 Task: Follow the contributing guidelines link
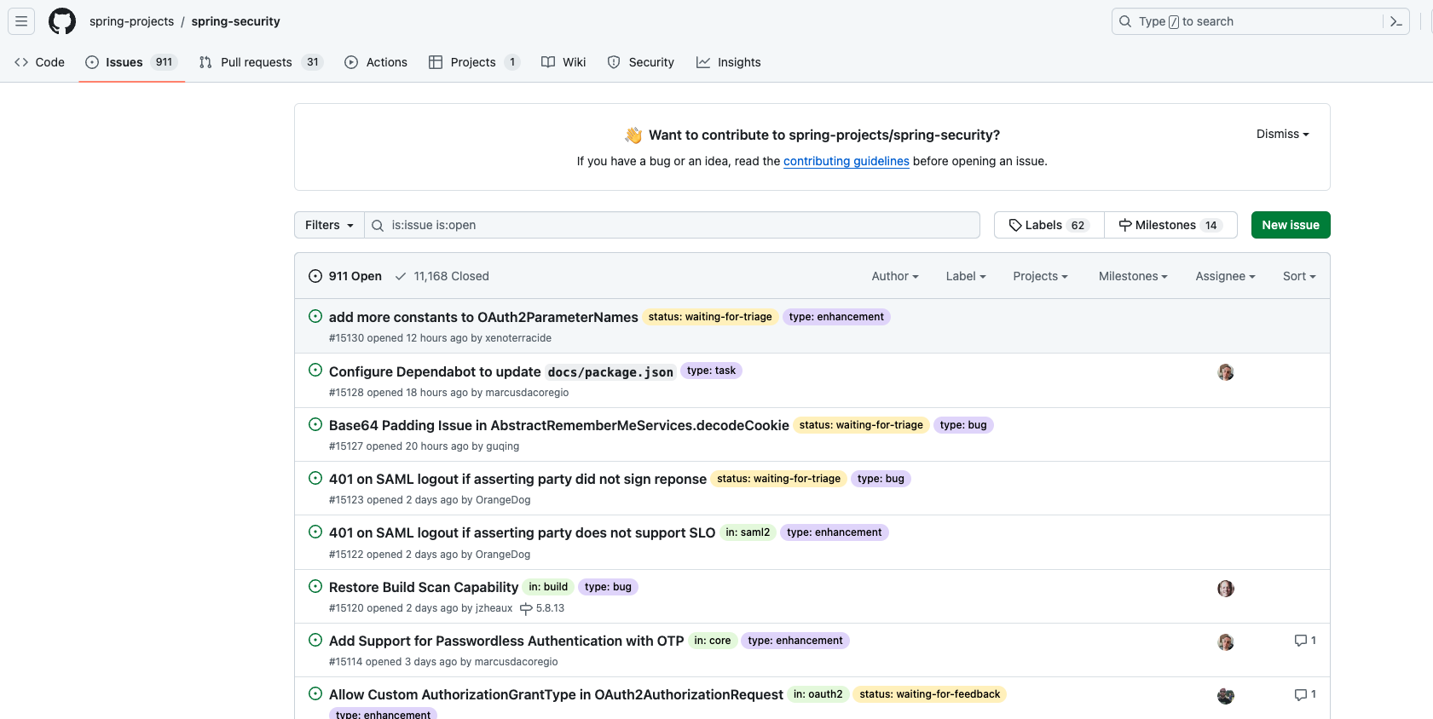click(x=847, y=161)
